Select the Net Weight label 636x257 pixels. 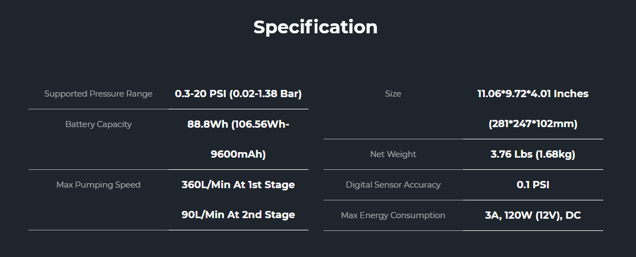click(393, 154)
